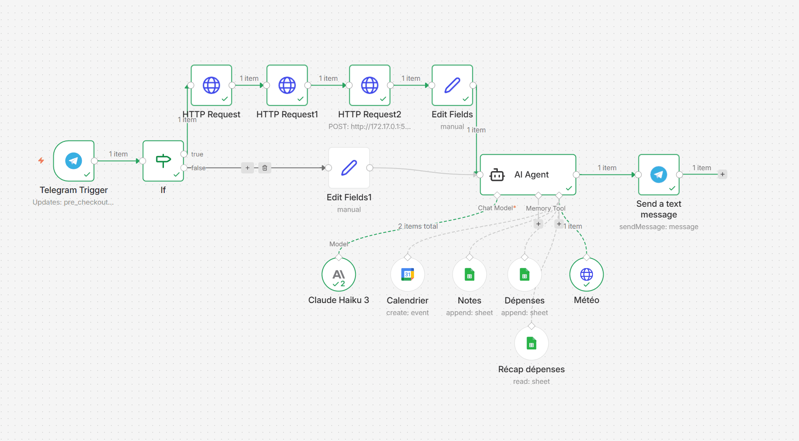Select the Claude Haiku 3 model node
This screenshot has height=441, width=799.
click(x=338, y=274)
